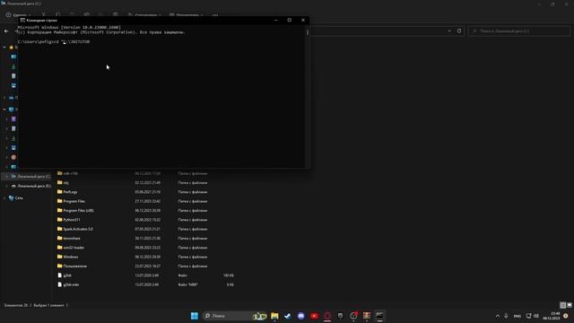Open the green Downloads folder under This PC
The width and height of the screenshot is (574, 323).
click(13, 138)
